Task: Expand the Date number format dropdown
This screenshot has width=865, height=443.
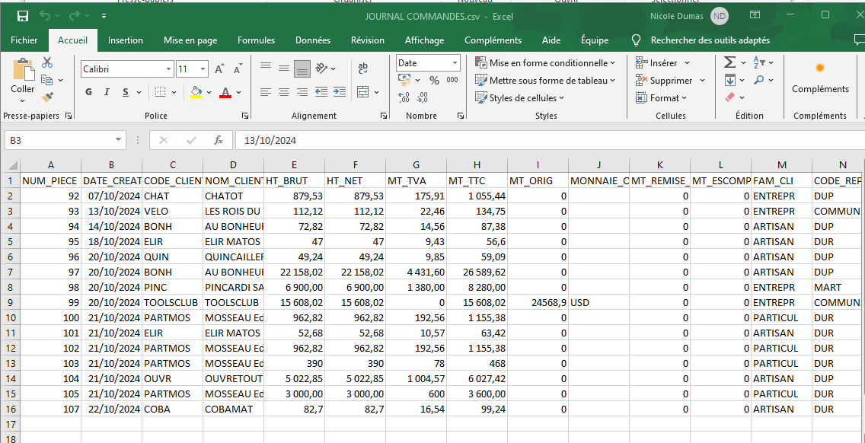Action: click(455, 63)
